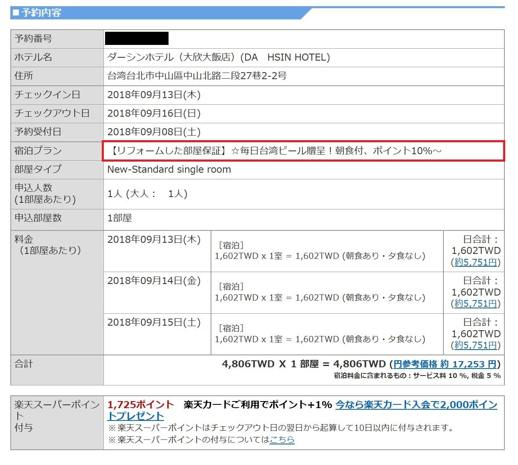
Task: Click check-in date 2018年09月13日(木) in チェックイン日 row
Action: (154, 95)
